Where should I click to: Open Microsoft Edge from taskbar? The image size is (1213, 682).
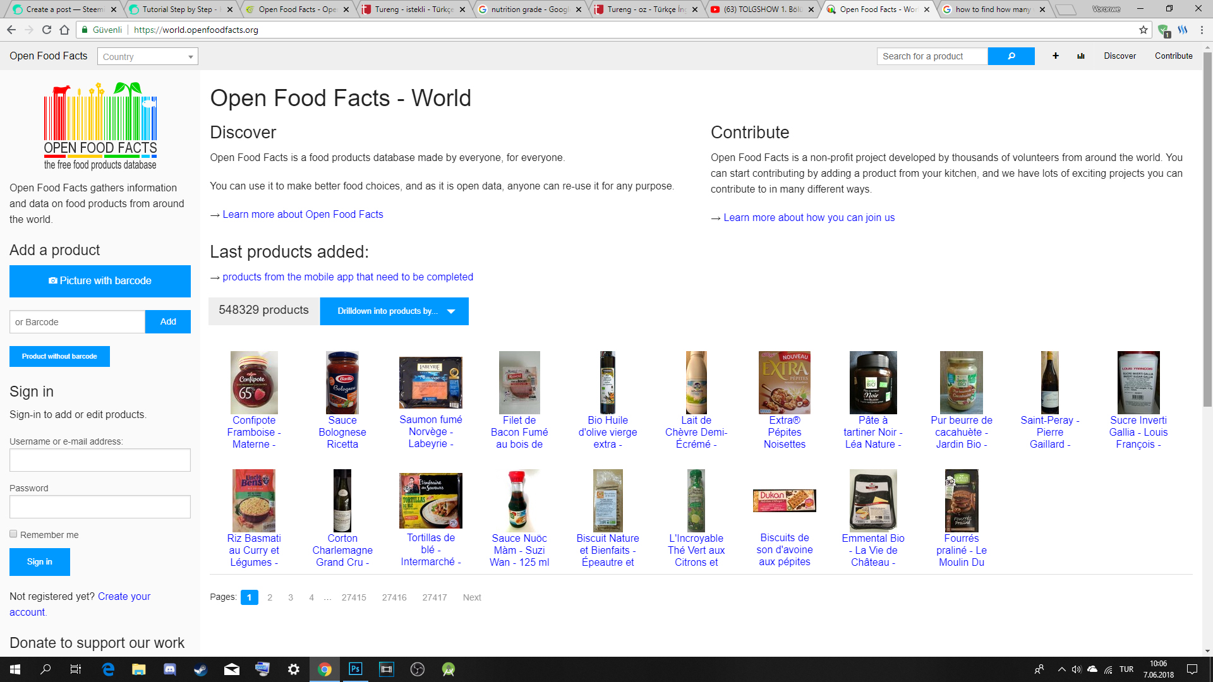(108, 669)
